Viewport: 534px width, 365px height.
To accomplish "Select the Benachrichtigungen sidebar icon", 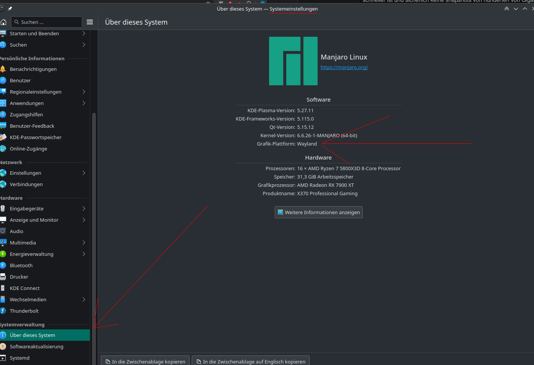I will tap(3, 69).
